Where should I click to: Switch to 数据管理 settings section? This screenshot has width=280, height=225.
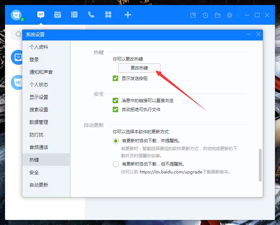(39, 122)
